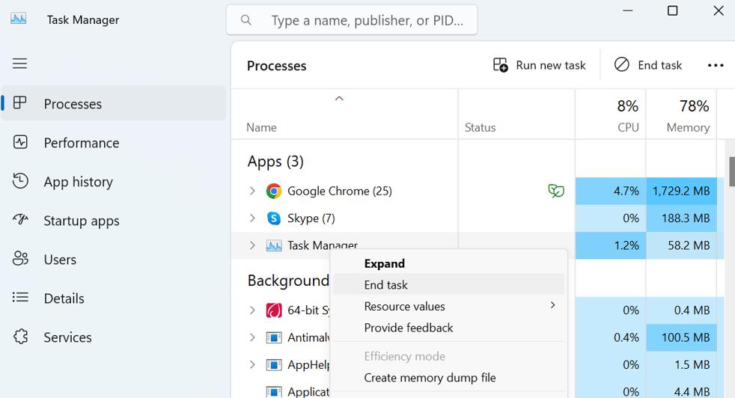This screenshot has width=735, height=398.
Task: Click the search box for name, publisher, PID
Action: click(x=352, y=20)
